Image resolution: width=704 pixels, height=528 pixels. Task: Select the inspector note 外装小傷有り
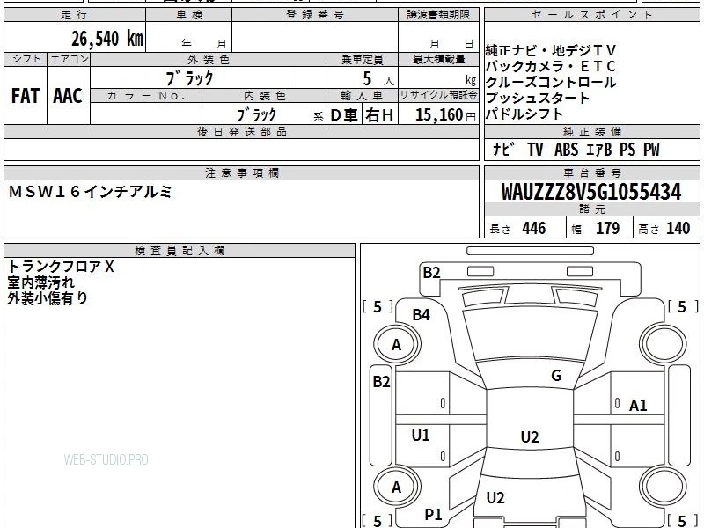pyautogui.click(x=48, y=298)
